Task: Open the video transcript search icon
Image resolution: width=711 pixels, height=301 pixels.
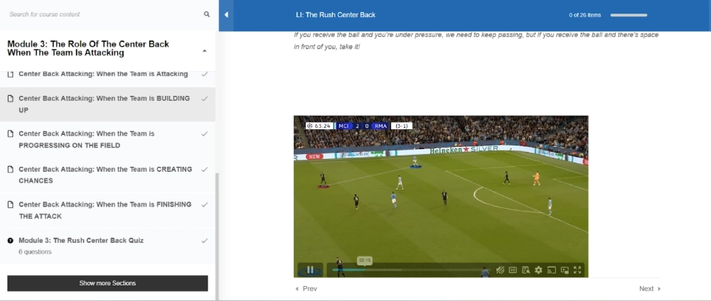Action: point(525,270)
